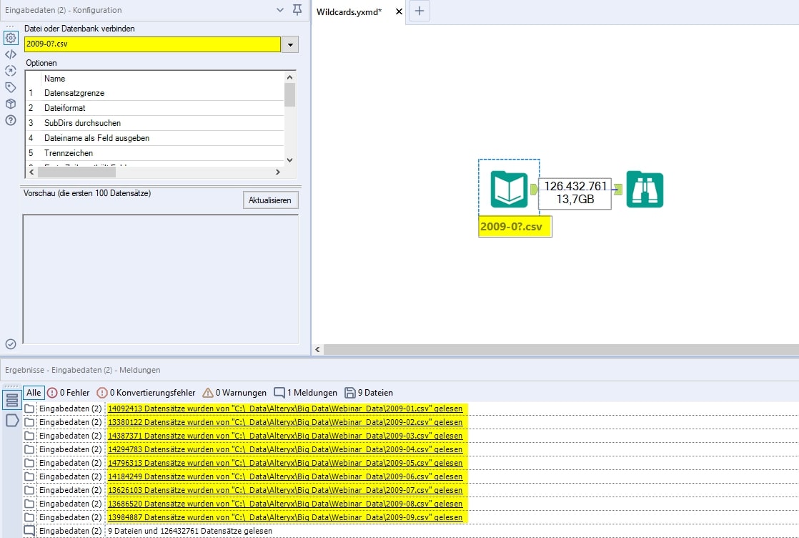Open a new workflow tab with plus
Viewport: 799px width, 538px height.
point(420,11)
